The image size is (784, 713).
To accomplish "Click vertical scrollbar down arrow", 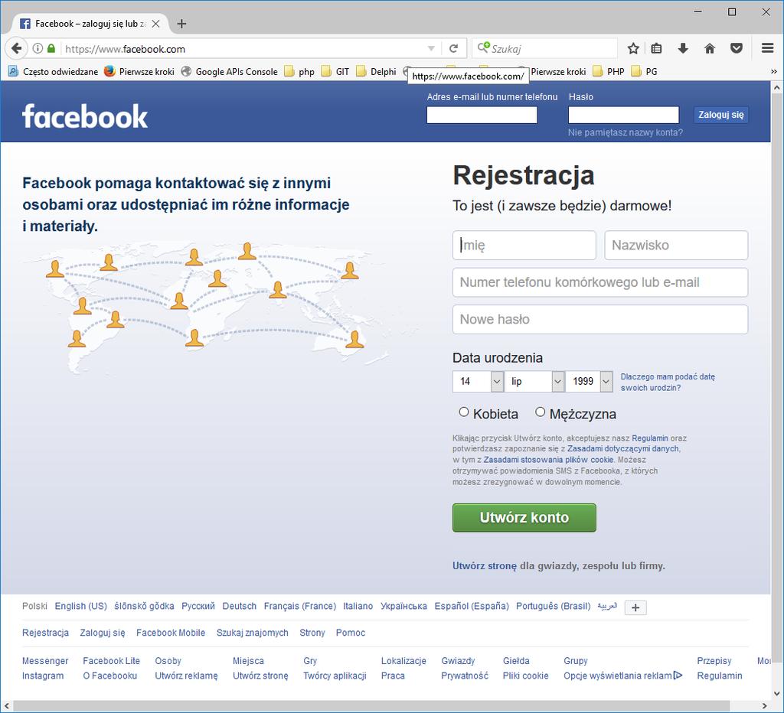I will coord(776,693).
